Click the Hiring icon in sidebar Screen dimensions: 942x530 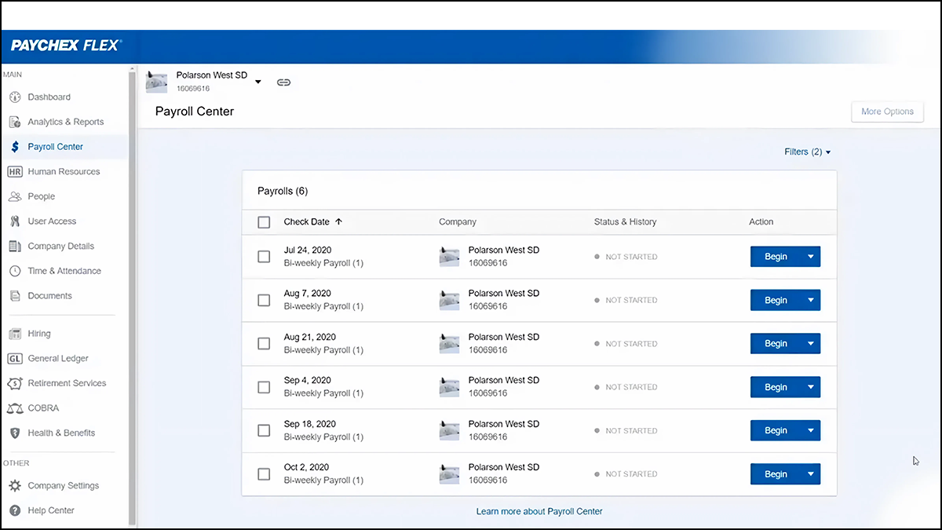point(14,334)
